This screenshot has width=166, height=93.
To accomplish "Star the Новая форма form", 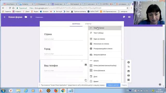I will click(x=31, y=17).
